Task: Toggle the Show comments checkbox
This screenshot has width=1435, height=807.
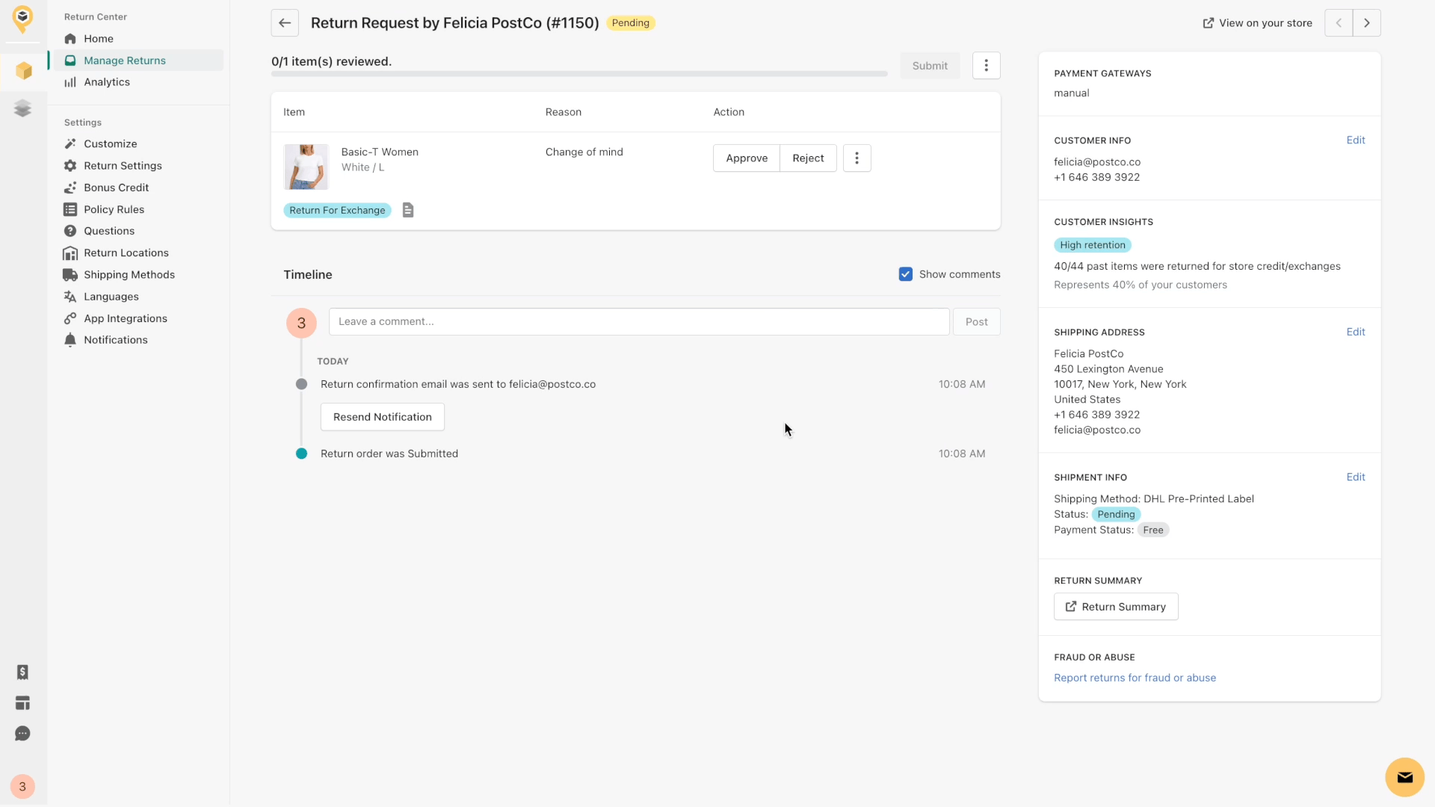Action: 905,274
